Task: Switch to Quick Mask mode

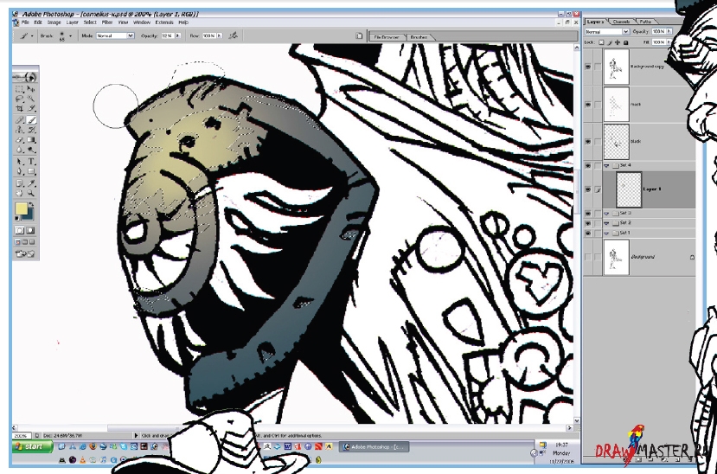Action: (x=30, y=230)
